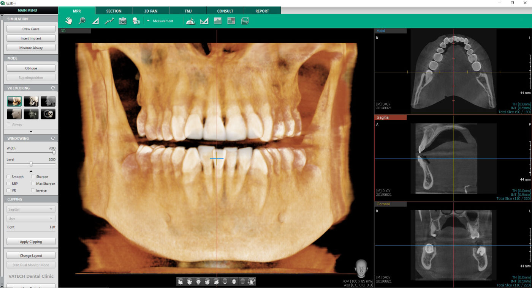Switch to the 3D PAN tab

click(151, 11)
